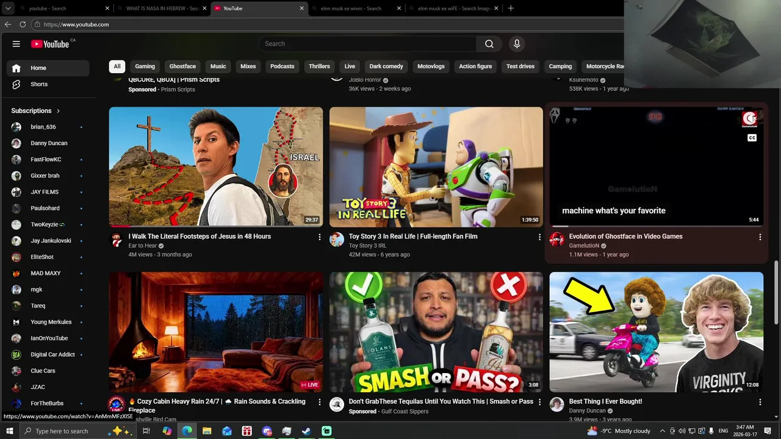This screenshot has height=439, width=781.
Task: Open 'Toy Story 3 In Real Life' title
Action: click(413, 237)
